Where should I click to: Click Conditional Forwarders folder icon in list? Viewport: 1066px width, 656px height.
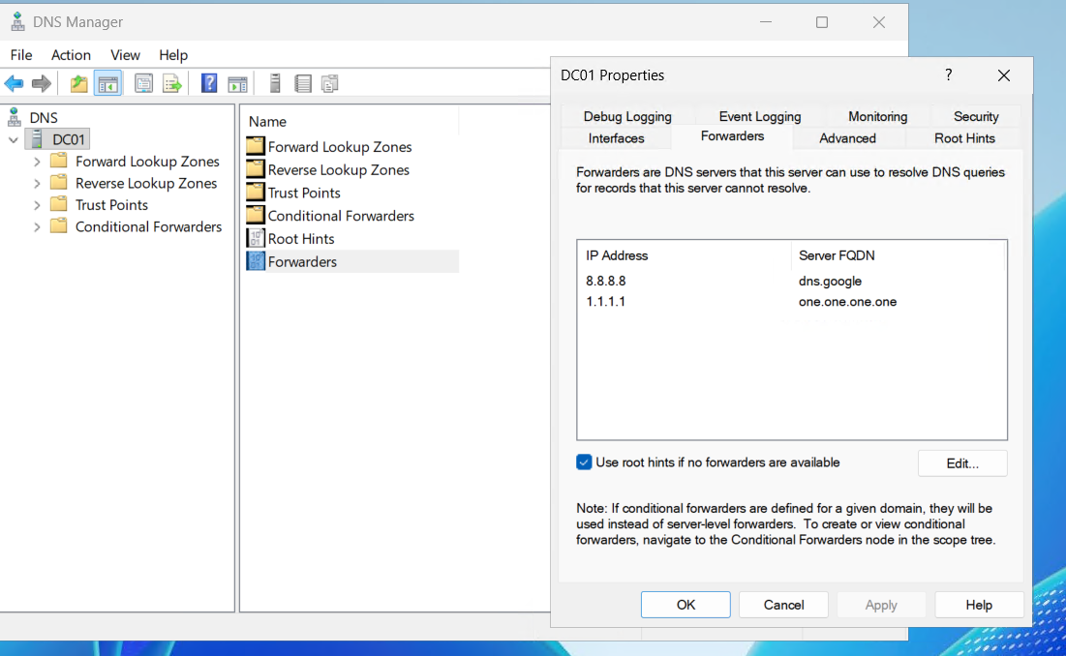(x=256, y=215)
